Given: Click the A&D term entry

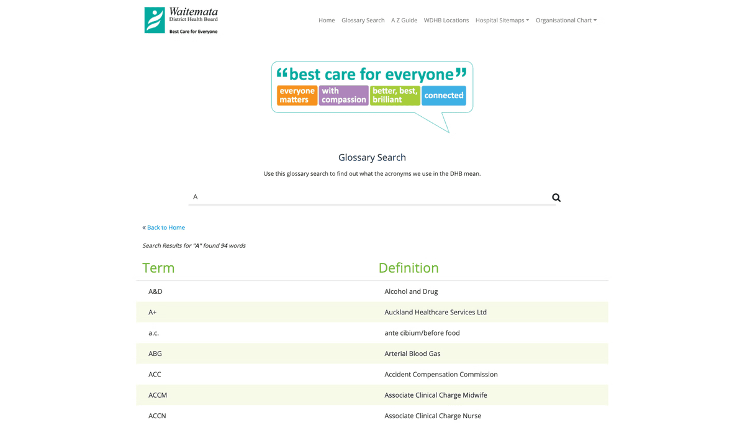Looking at the screenshot, I should 155,291.
